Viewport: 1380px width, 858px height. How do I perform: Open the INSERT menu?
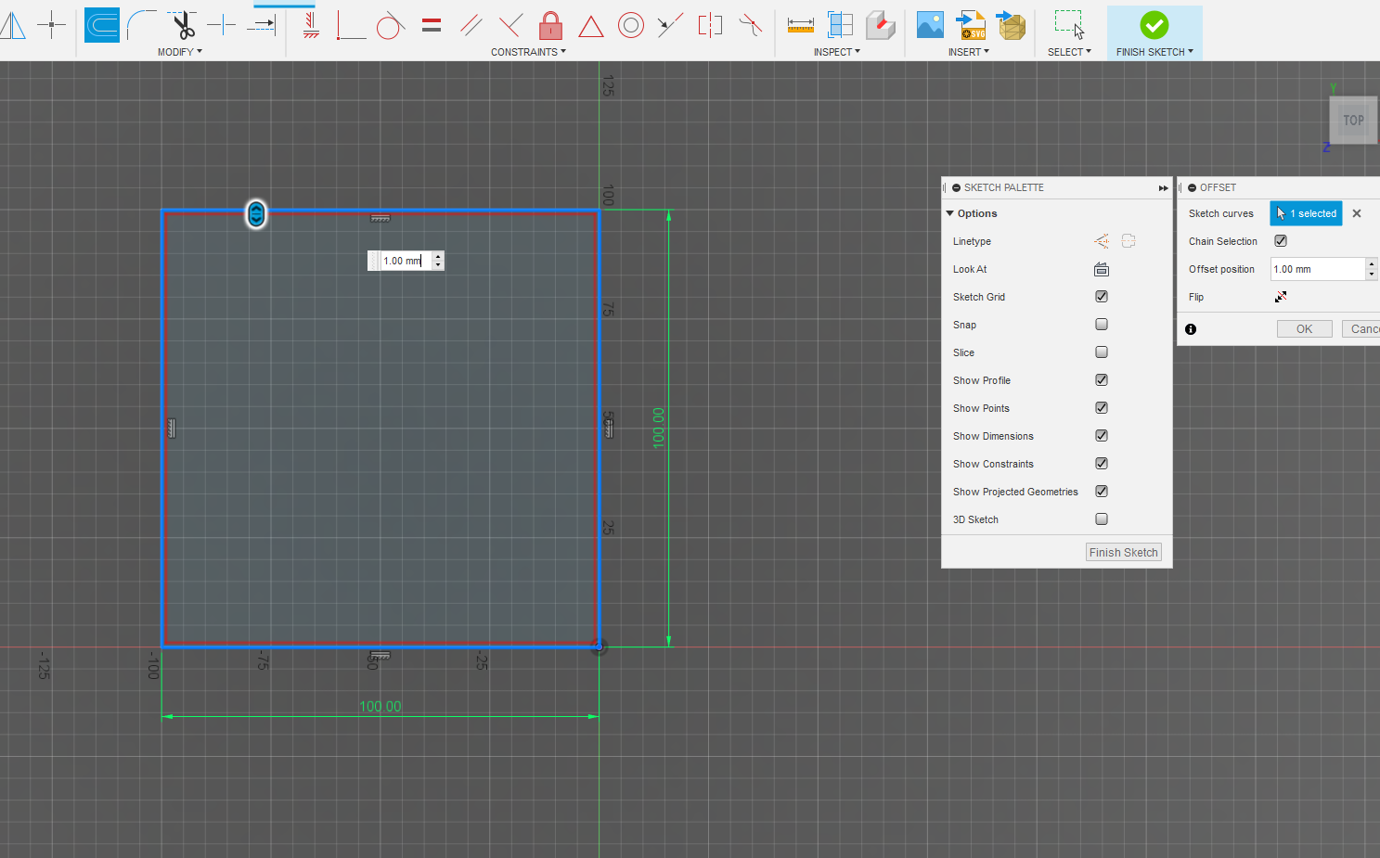pyautogui.click(x=968, y=52)
